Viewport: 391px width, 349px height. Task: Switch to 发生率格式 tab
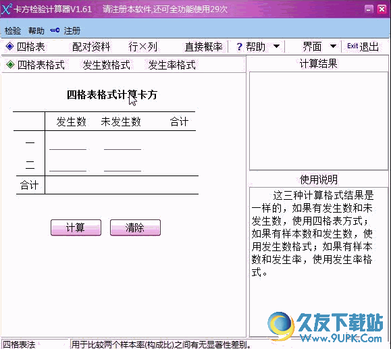coord(172,65)
